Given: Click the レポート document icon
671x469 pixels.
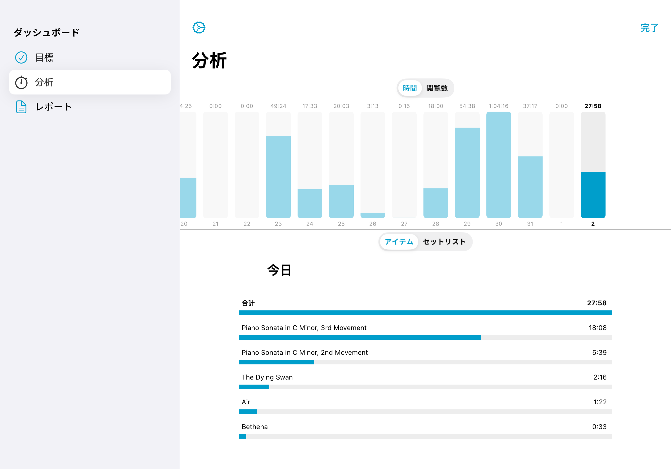Looking at the screenshot, I should (x=21, y=107).
